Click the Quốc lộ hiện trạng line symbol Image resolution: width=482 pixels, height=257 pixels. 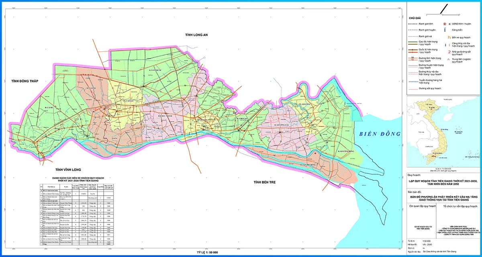pos(412,51)
